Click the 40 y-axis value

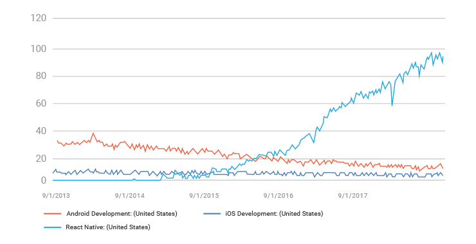coord(41,131)
